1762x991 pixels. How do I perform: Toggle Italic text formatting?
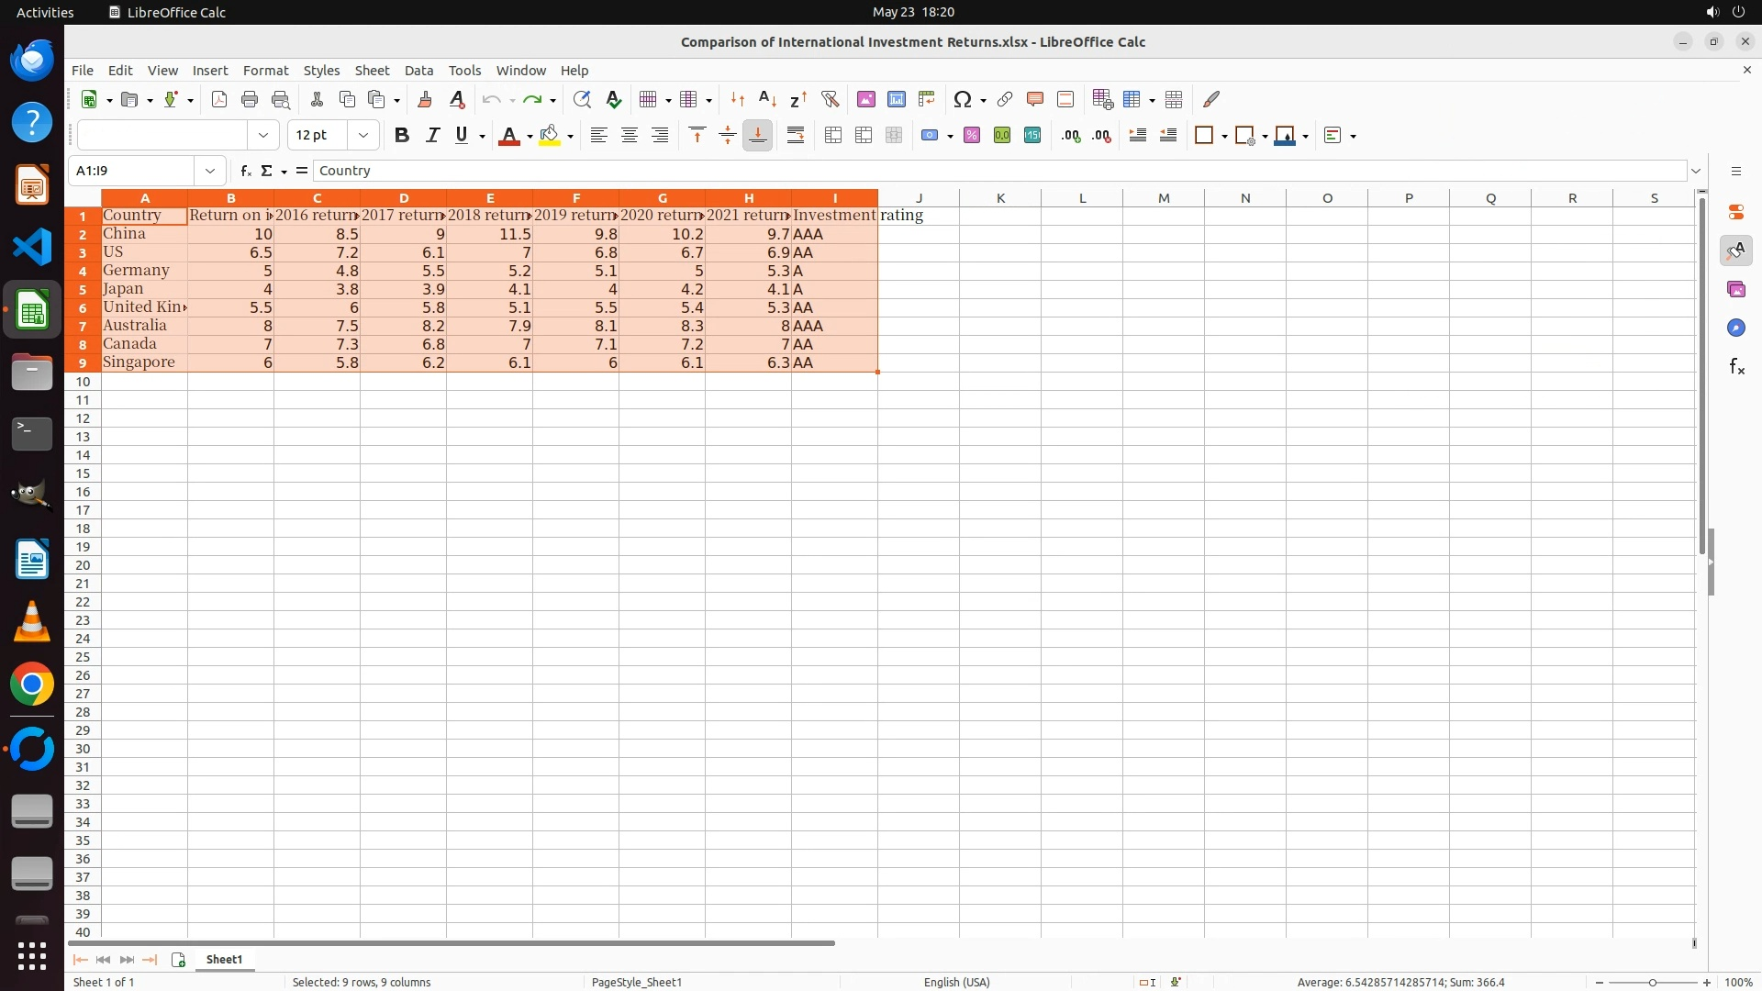431,135
